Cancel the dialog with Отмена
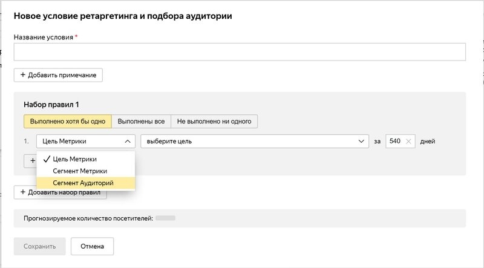Viewport: 484px width, 268px height. click(x=92, y=246)
